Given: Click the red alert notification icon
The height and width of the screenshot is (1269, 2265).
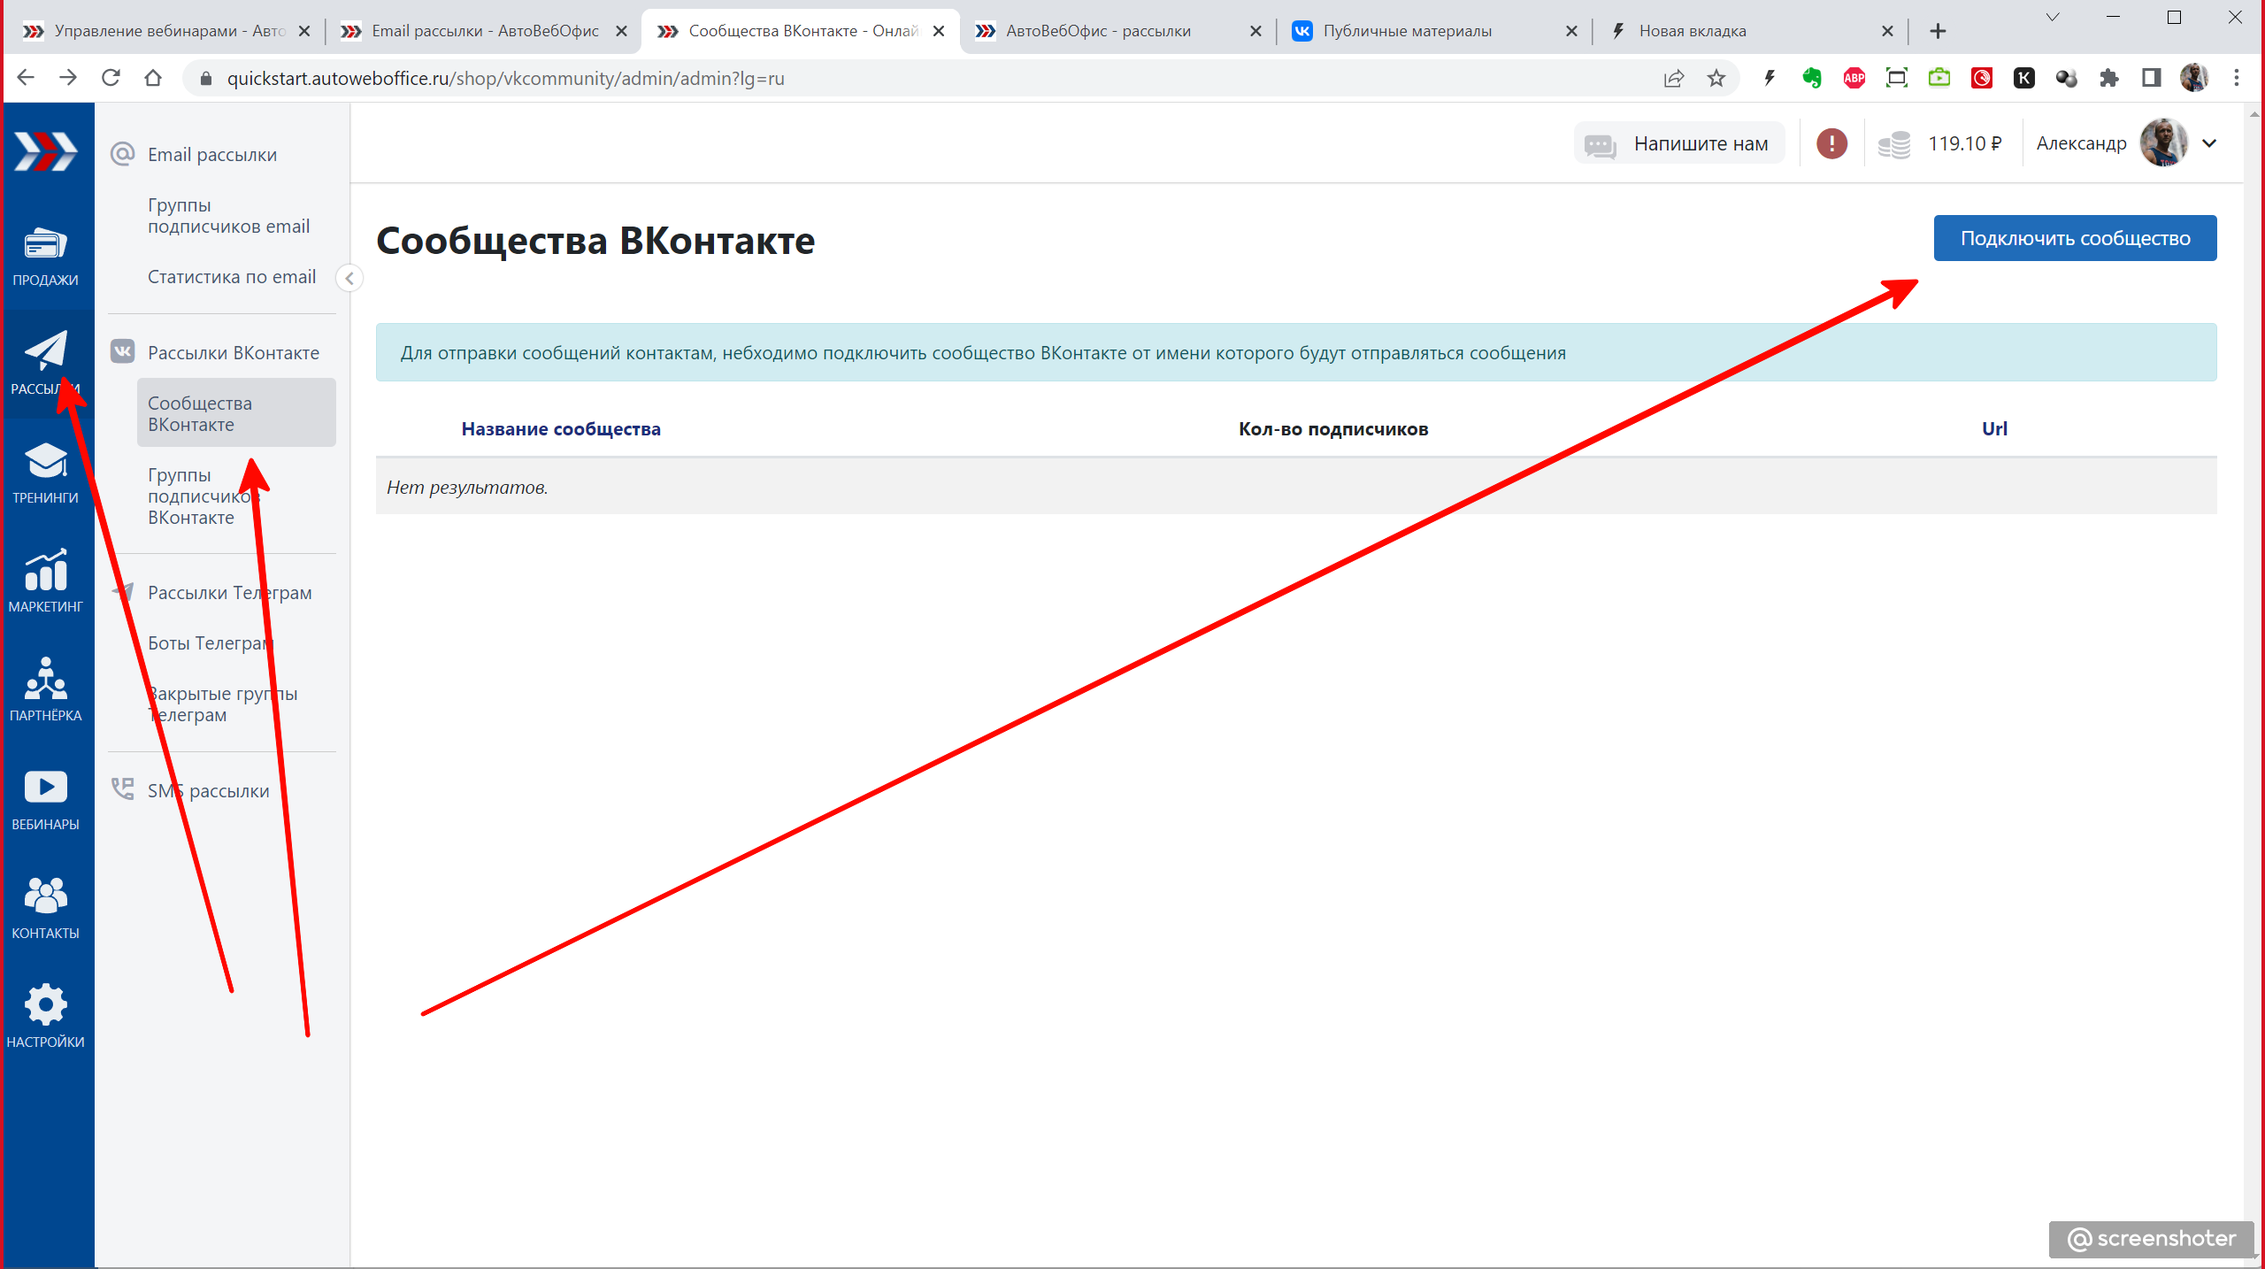Looking at the screenshot, I should coord(1831,143).
